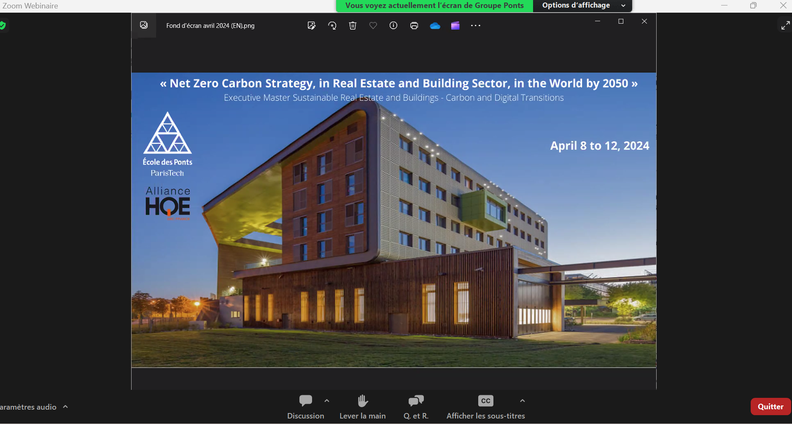Show file info for the image
The width and height of the screenshot is (792, 424).
point(393,25)
